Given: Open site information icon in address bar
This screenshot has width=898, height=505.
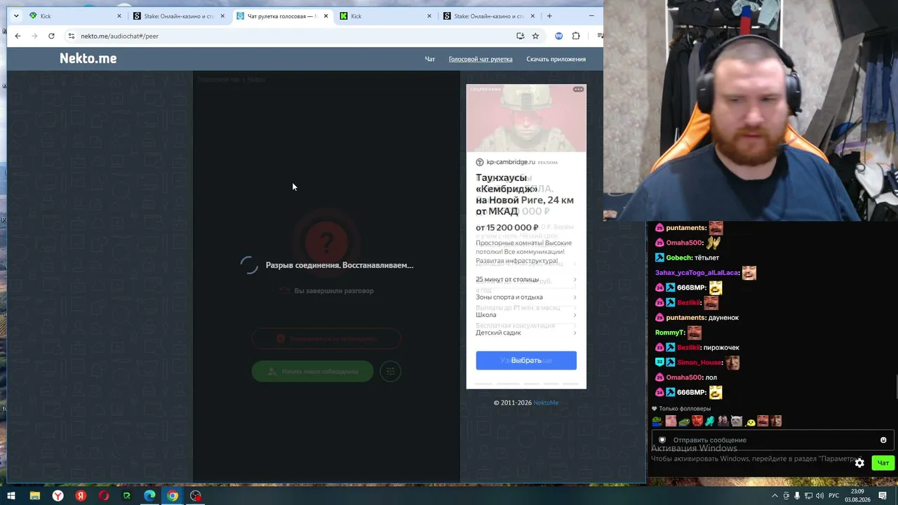Looking at the screenshot, I should click(71, 36).
